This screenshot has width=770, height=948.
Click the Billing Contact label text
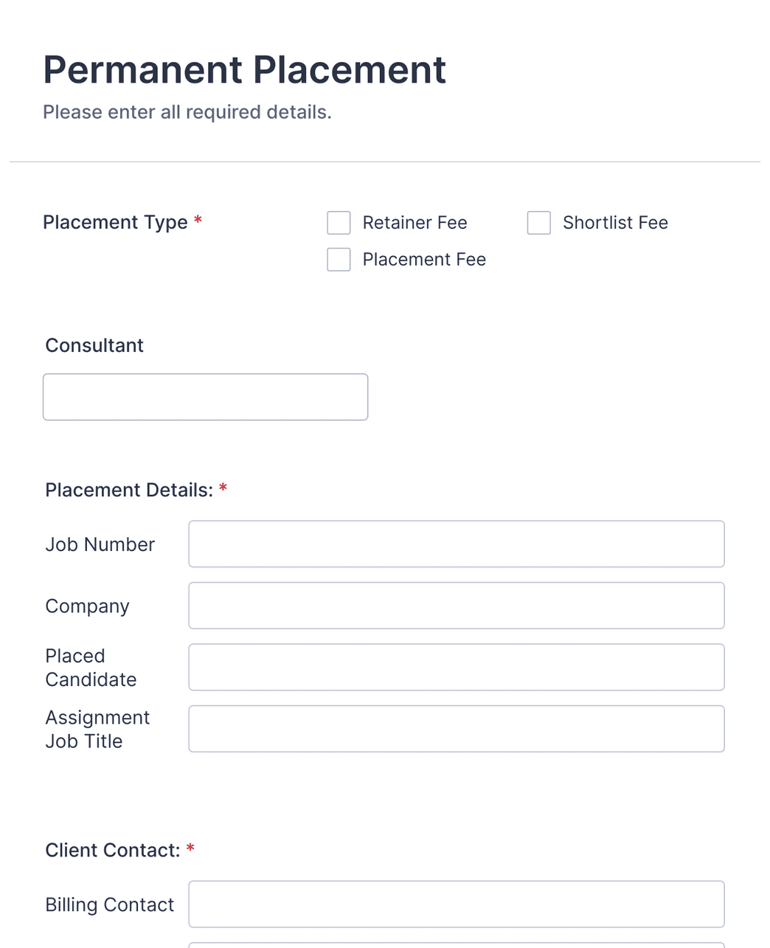[x=109, y=904]
